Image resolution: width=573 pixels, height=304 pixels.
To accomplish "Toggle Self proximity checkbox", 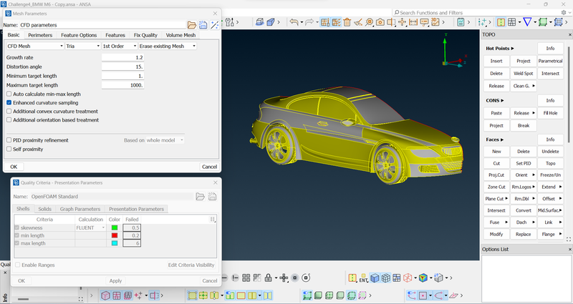I will (9, 149).
